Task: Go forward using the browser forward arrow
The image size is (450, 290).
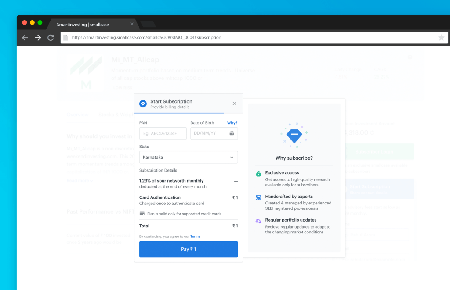Action: (x=38, y=38)
